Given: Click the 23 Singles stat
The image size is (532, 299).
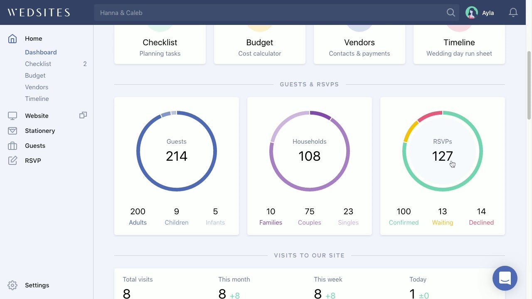Looking at the screenshot, I should pyautogui.click(x=348, y=216).
